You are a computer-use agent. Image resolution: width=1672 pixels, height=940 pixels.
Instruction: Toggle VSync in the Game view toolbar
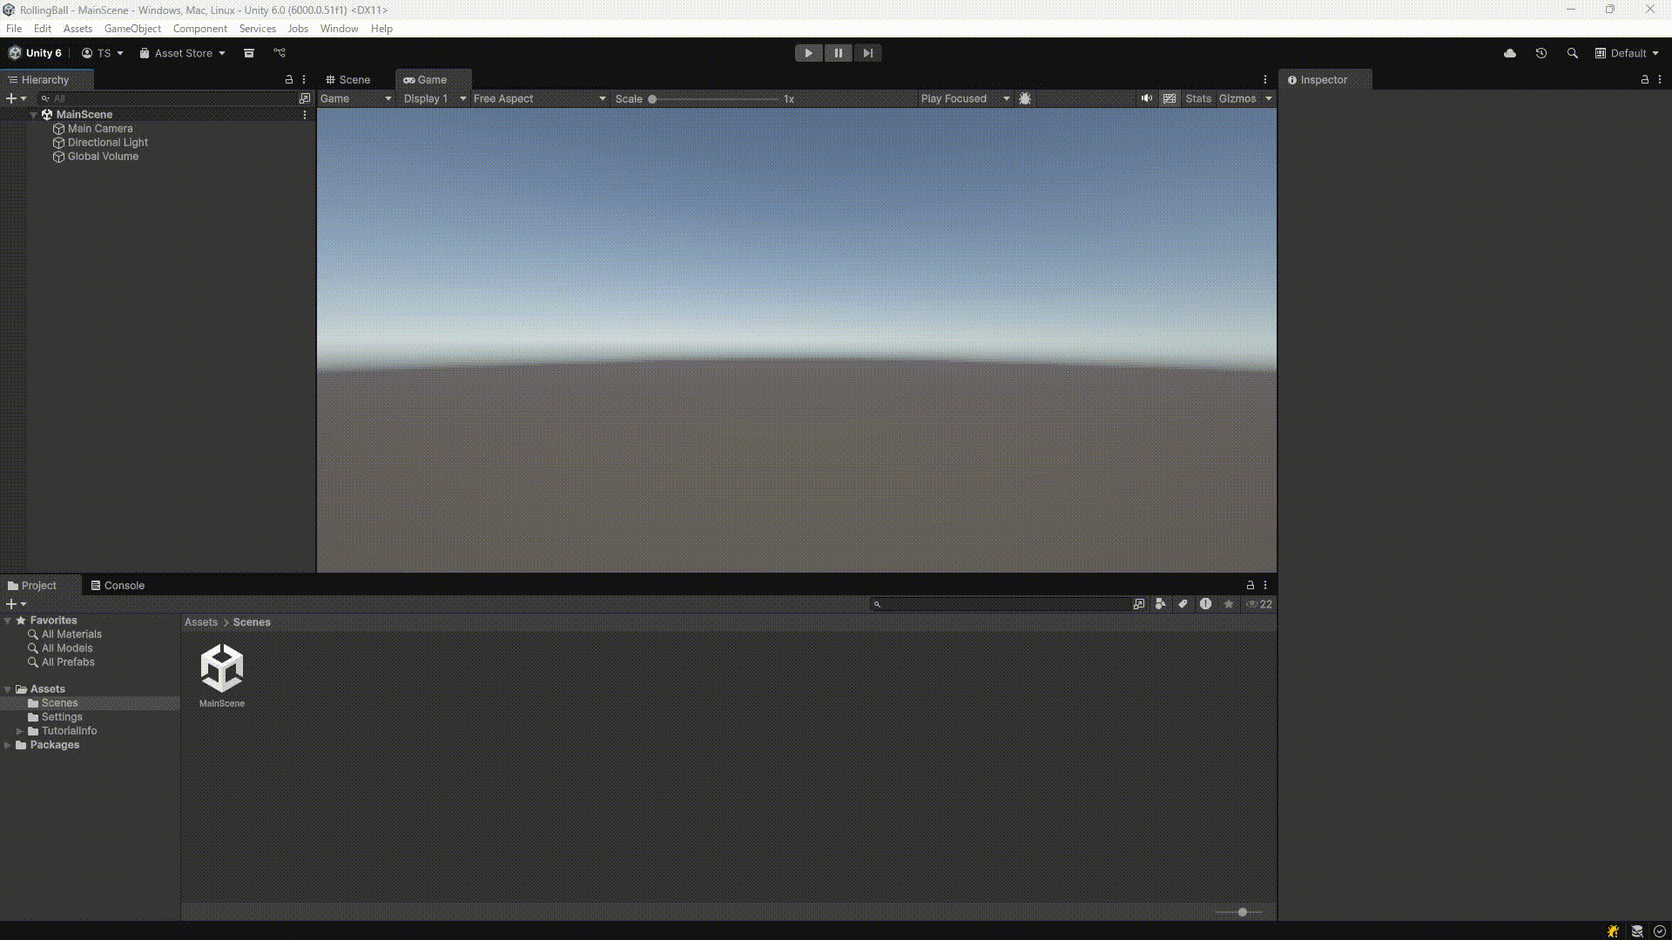[1169, 98]
